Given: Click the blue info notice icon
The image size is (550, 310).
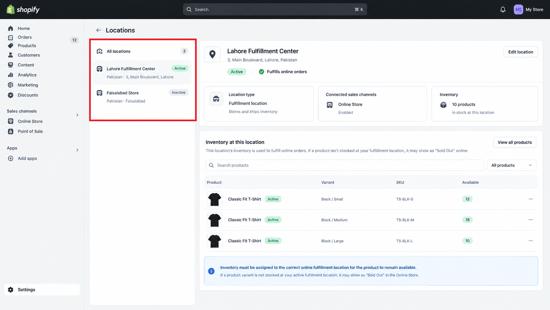Looking at the screenshot, I should coord(212,271).
